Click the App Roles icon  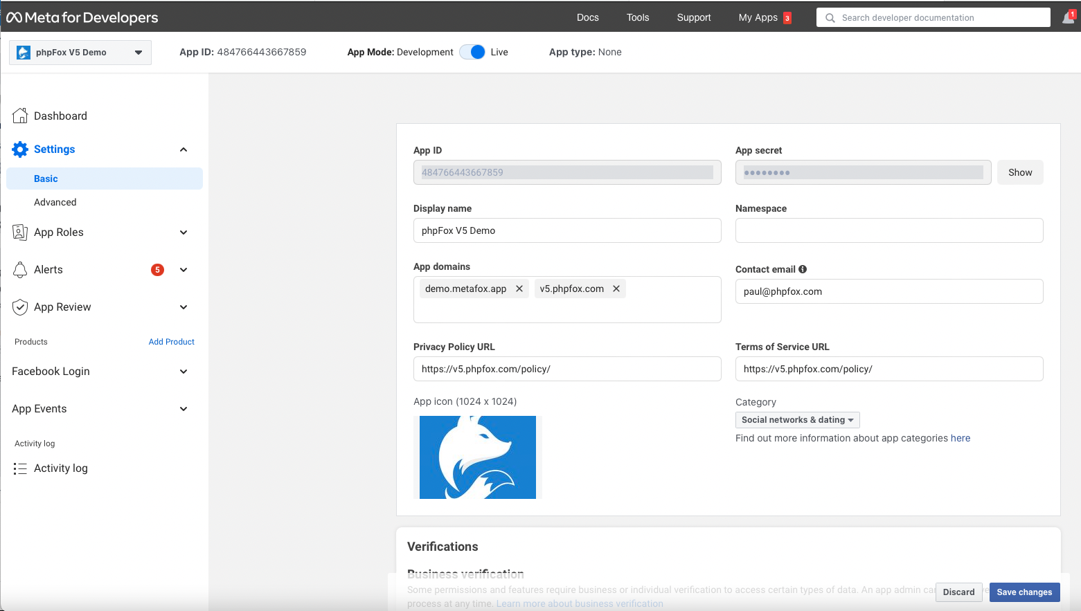(20, 232)
